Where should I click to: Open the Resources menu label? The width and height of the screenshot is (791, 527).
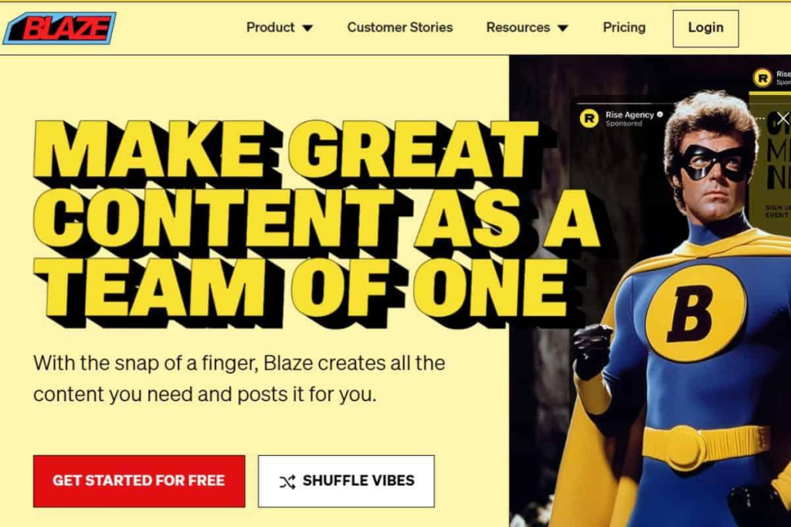click(x=518, y=27)
